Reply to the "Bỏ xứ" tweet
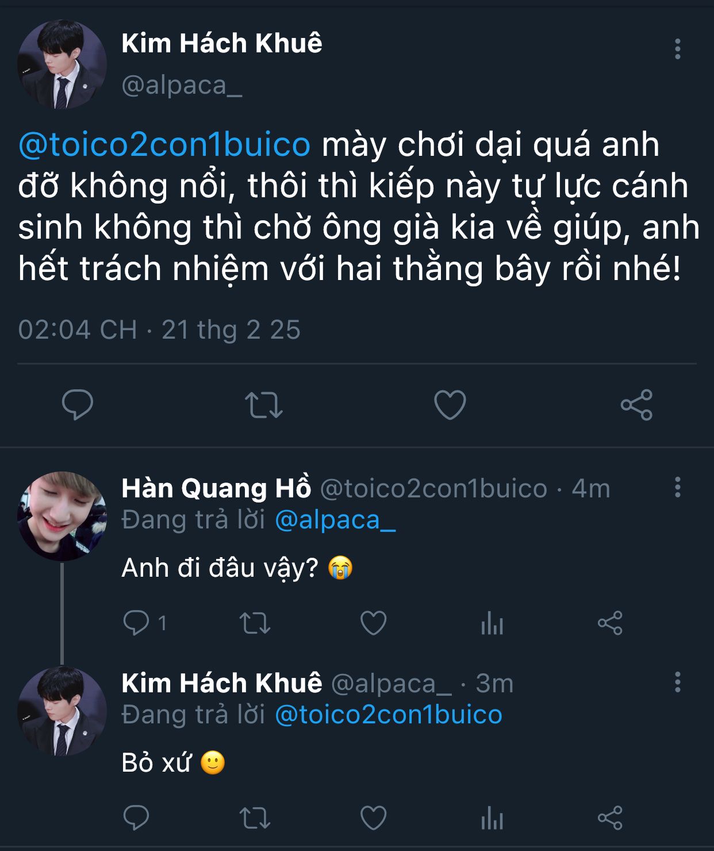The height and width of the screenshot is (851, 714). click(136, 818)
